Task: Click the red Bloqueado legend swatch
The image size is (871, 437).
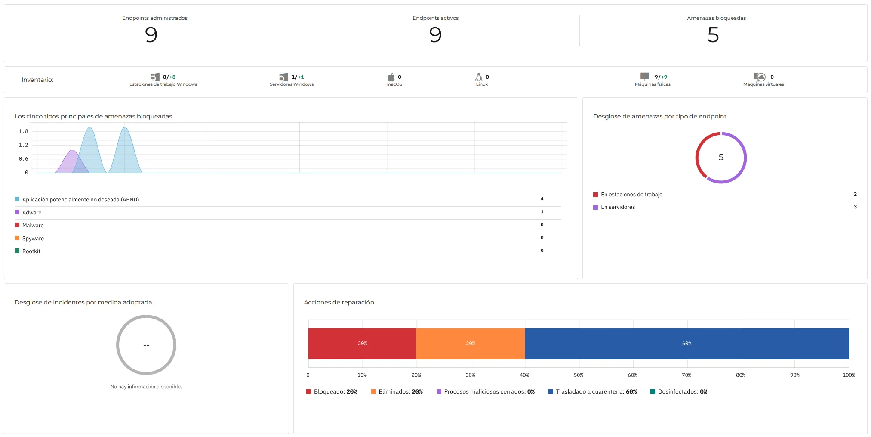Action: (x=308, y=392)
